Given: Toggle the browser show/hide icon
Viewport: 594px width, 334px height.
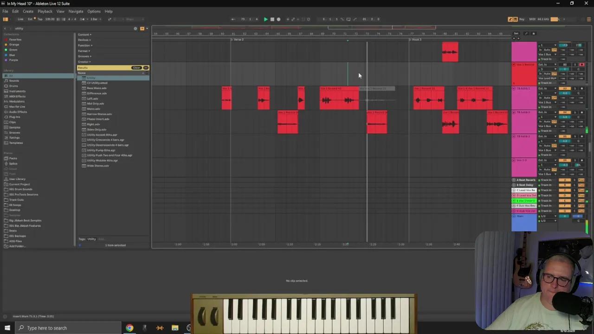Looking at the screenshot, I should click(x=6, y=19).
